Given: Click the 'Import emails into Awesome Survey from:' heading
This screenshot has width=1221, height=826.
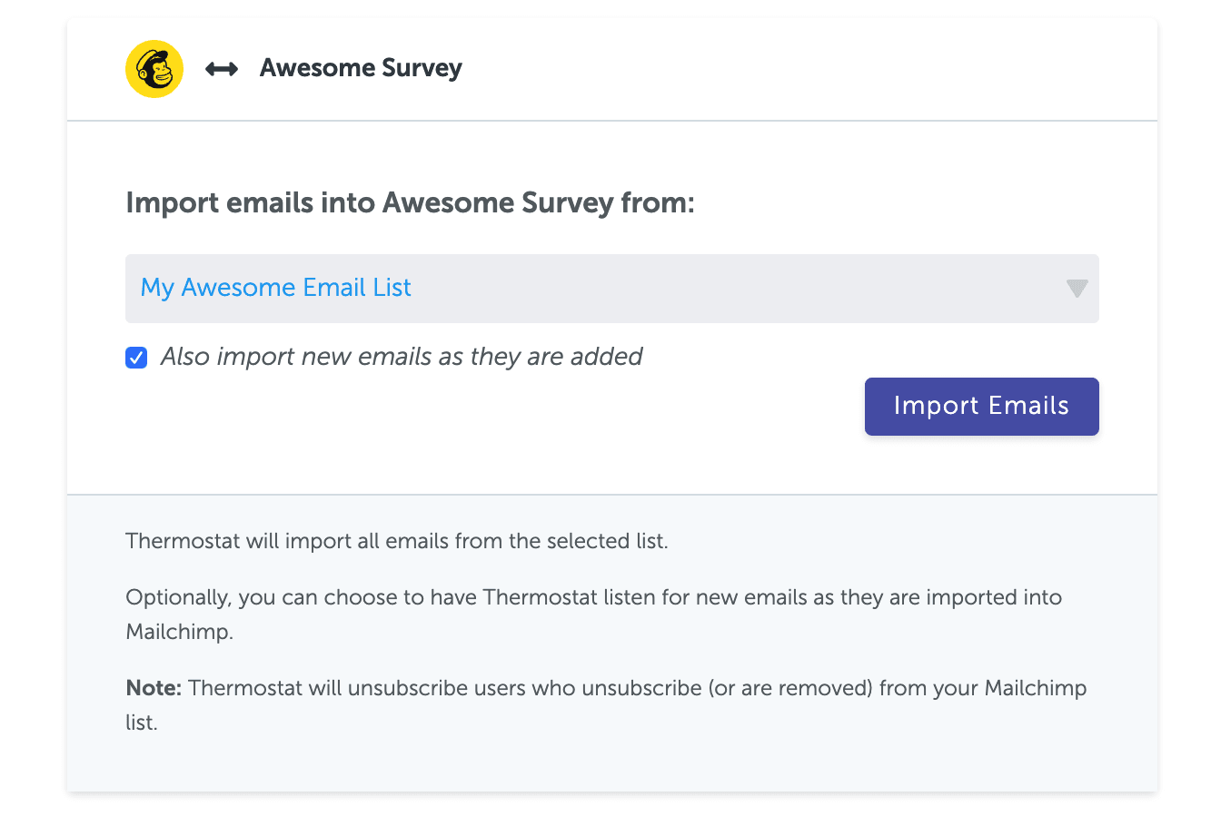Looking at the screenshot, I should pyautogui.click(x=410, y=202).
